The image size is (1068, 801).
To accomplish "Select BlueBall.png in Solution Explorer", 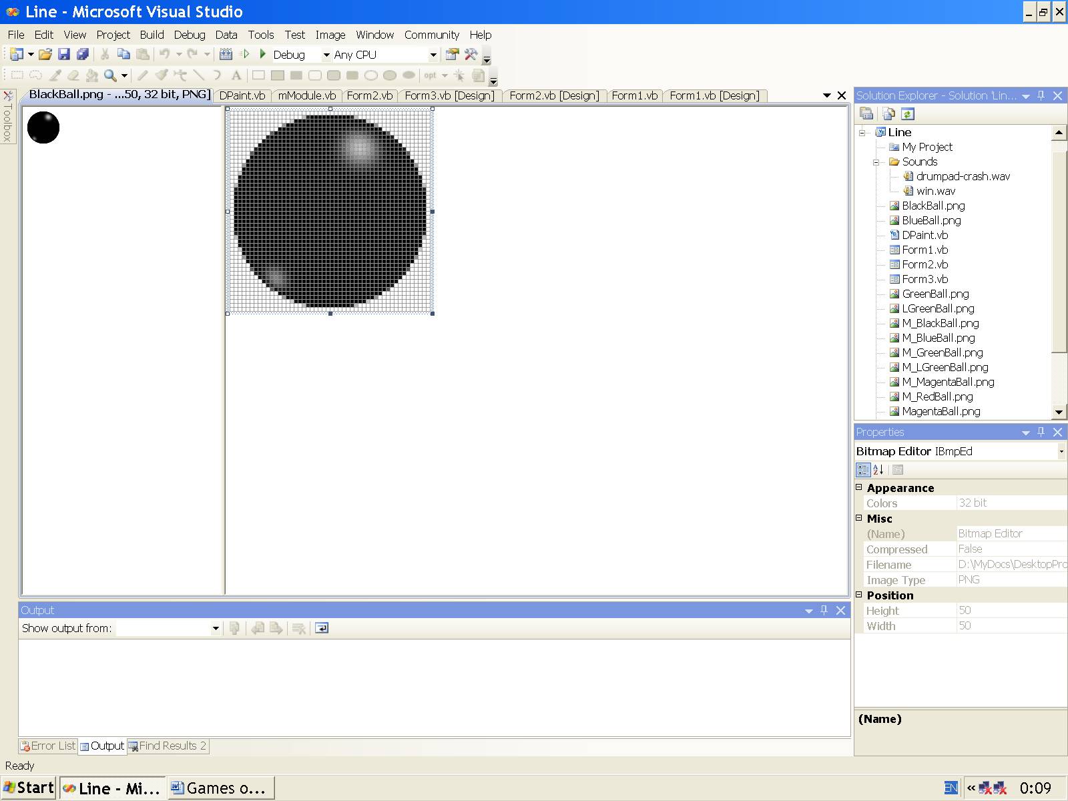I will click(x=931, y=220).
